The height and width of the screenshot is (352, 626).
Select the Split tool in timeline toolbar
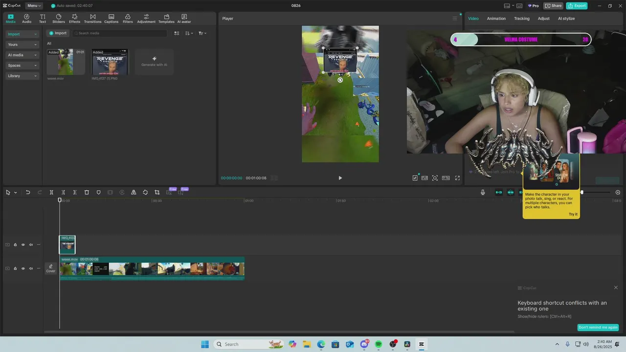(51, 193)
